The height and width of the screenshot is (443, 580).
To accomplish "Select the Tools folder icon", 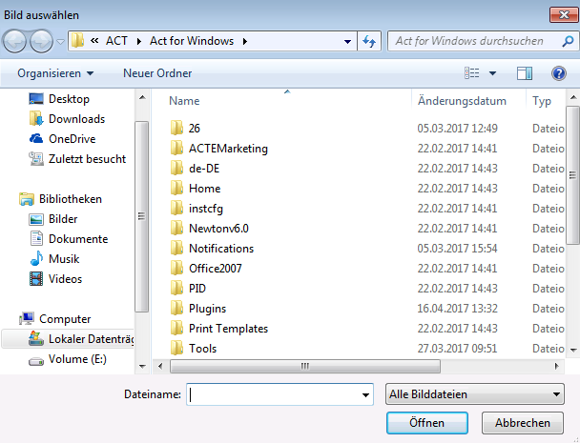I will (176, 348).
